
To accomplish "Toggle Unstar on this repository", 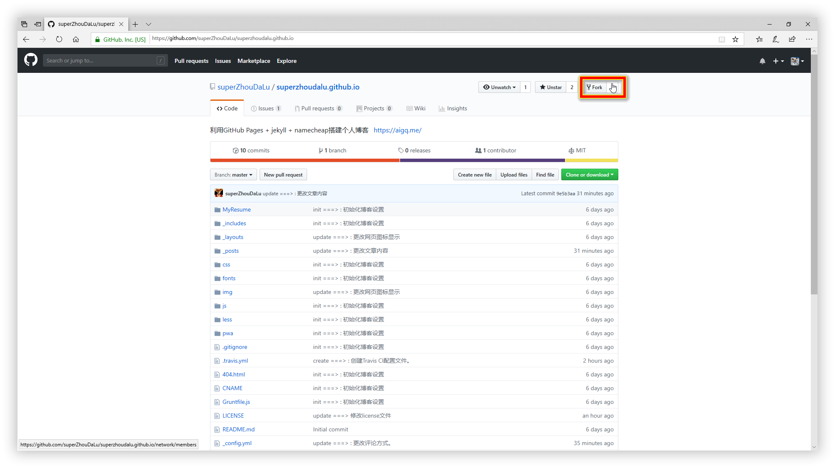I will pos(550,87).
